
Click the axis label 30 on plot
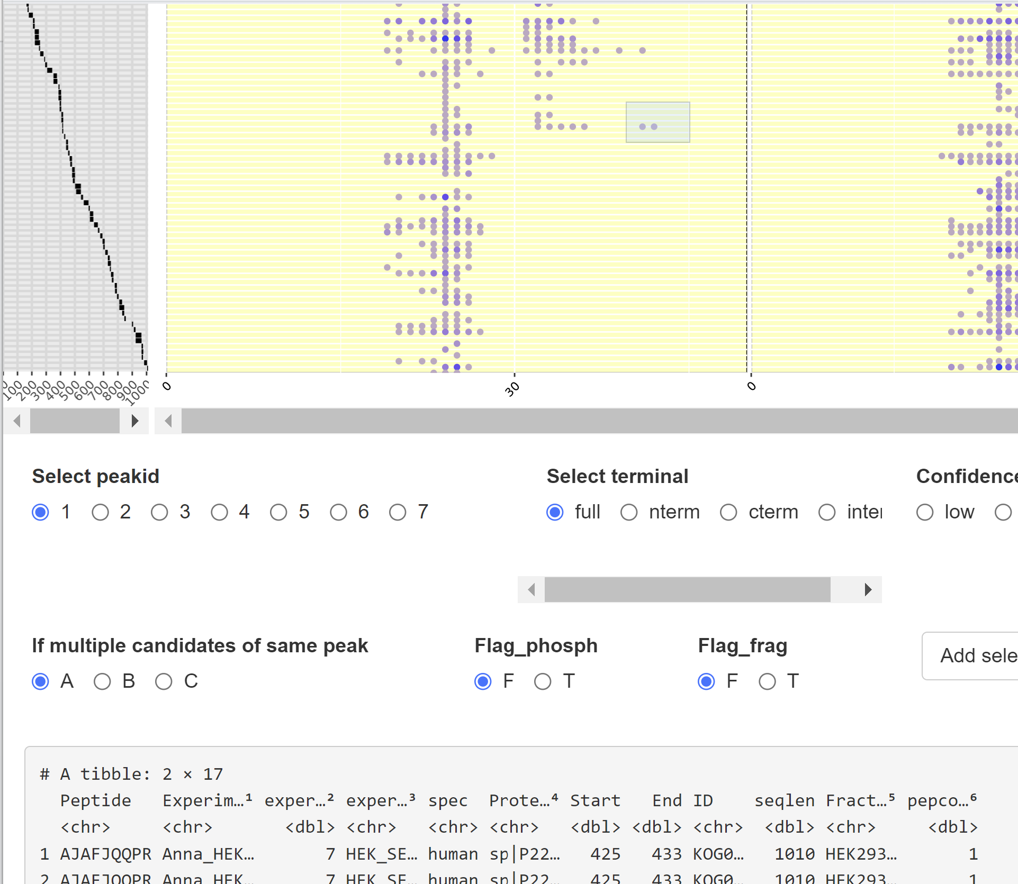click(512, 390)
